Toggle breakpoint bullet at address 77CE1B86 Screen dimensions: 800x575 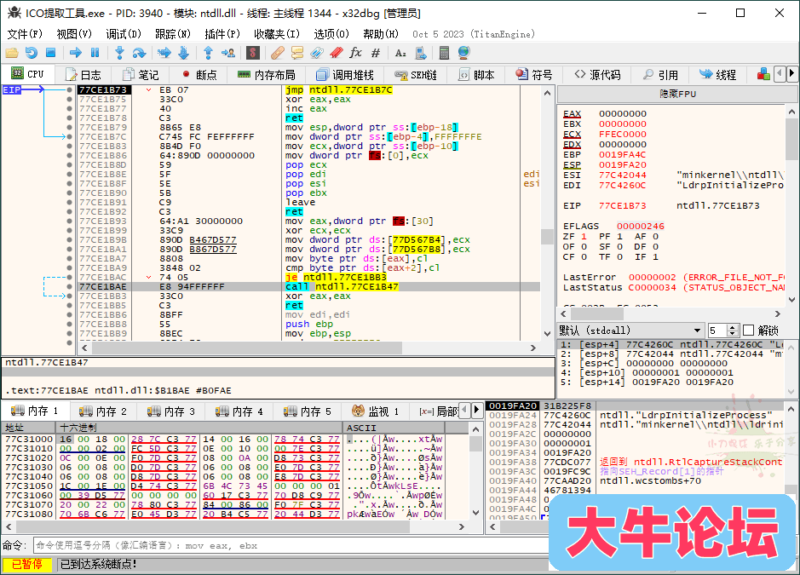click(69, 155)
